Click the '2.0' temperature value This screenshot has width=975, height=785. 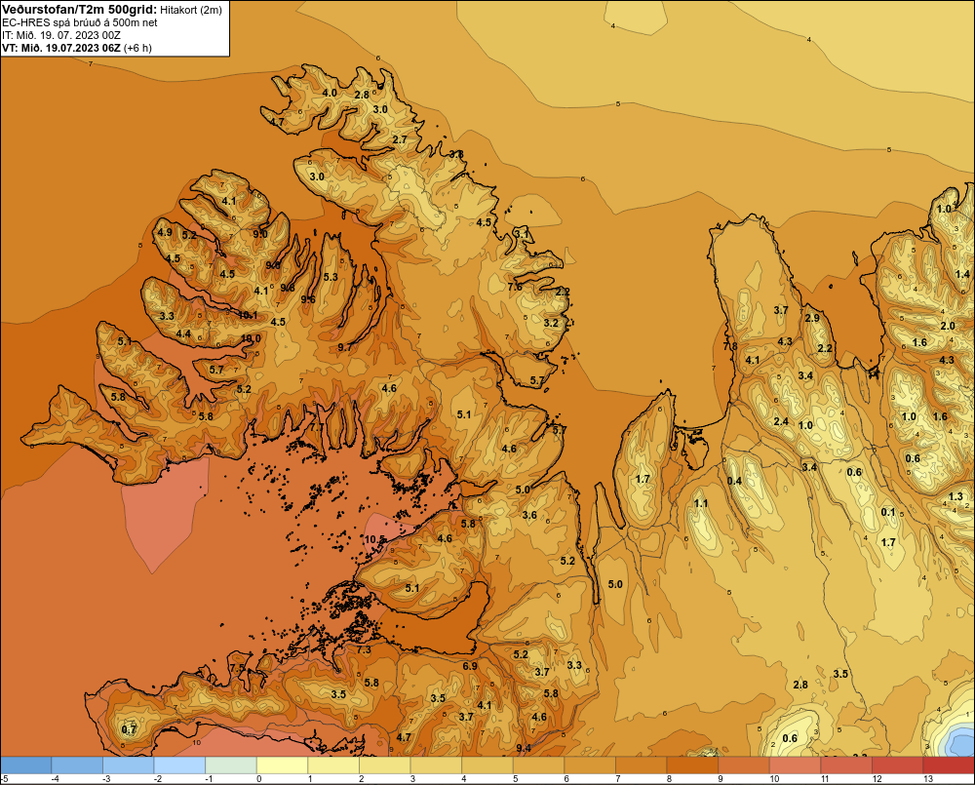[x=947, y=326]
